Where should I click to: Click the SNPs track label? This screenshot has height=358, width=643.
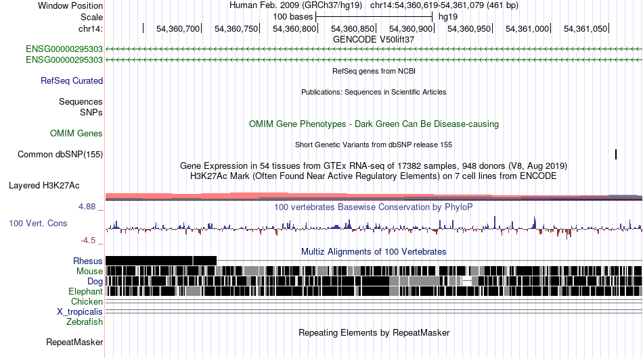[x=91, y=112]
